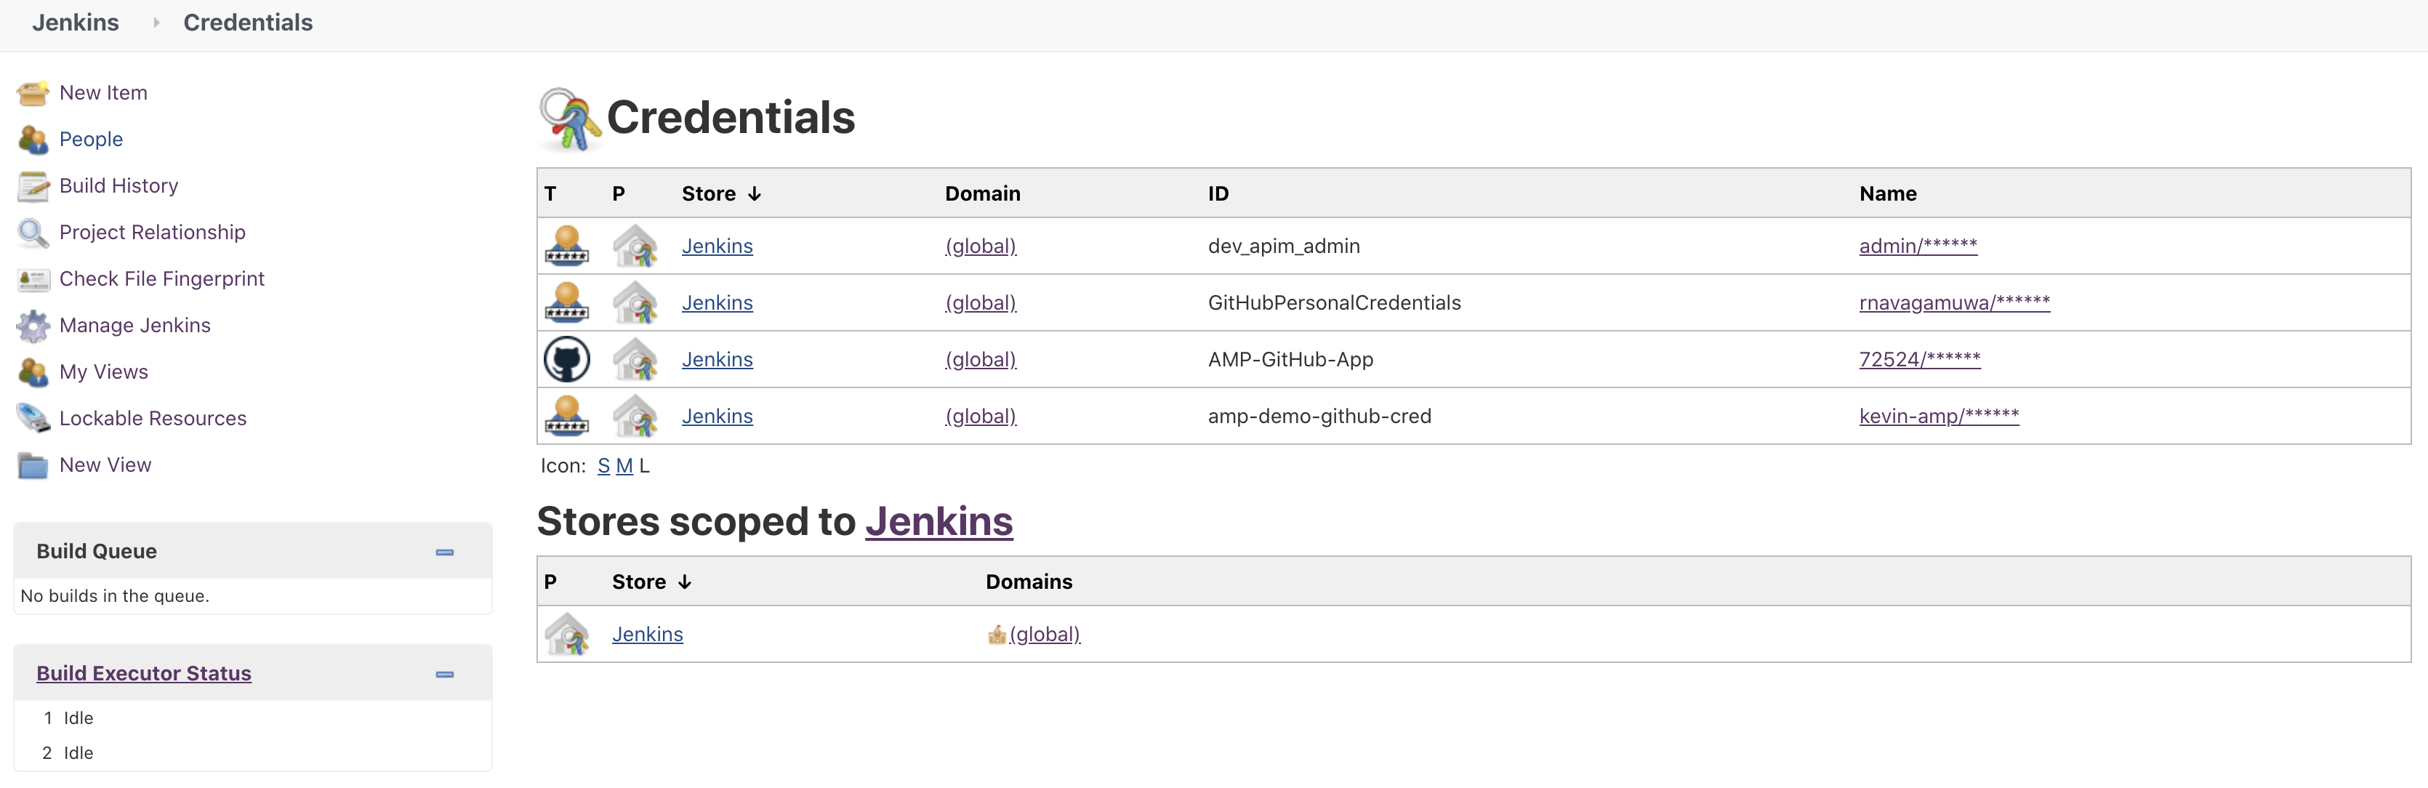Sort the Stores scoped table by Store
The height and width of the screenshot is (788, 2428).
pos(651,582)
